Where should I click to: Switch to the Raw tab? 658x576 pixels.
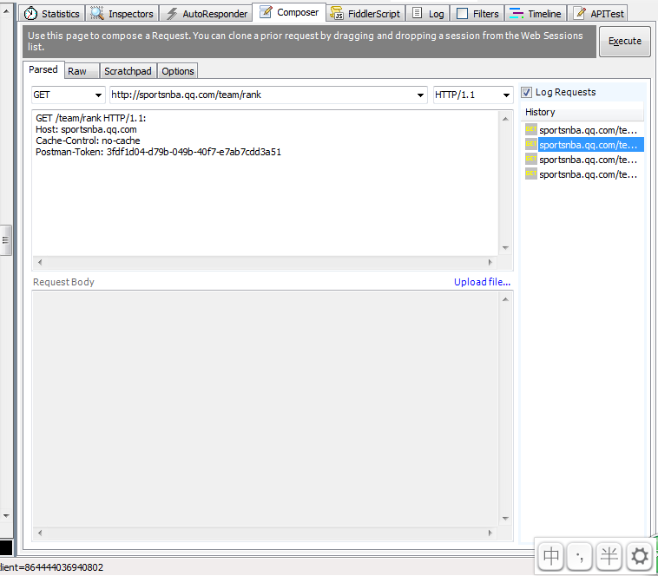pyautogui.click(x=77, y=71)
